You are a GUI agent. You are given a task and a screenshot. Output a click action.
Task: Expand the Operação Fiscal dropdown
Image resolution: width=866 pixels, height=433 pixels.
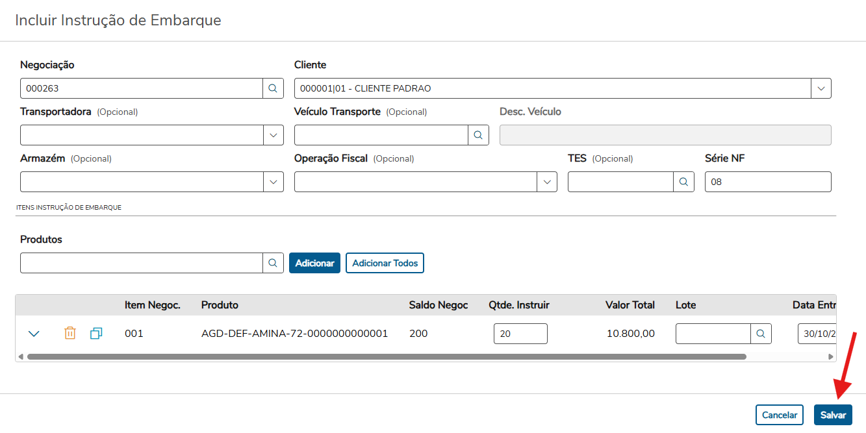pyautogui.click(x=547, y=182)
